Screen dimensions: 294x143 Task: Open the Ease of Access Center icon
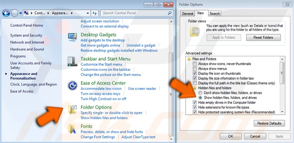click(72, 86)
